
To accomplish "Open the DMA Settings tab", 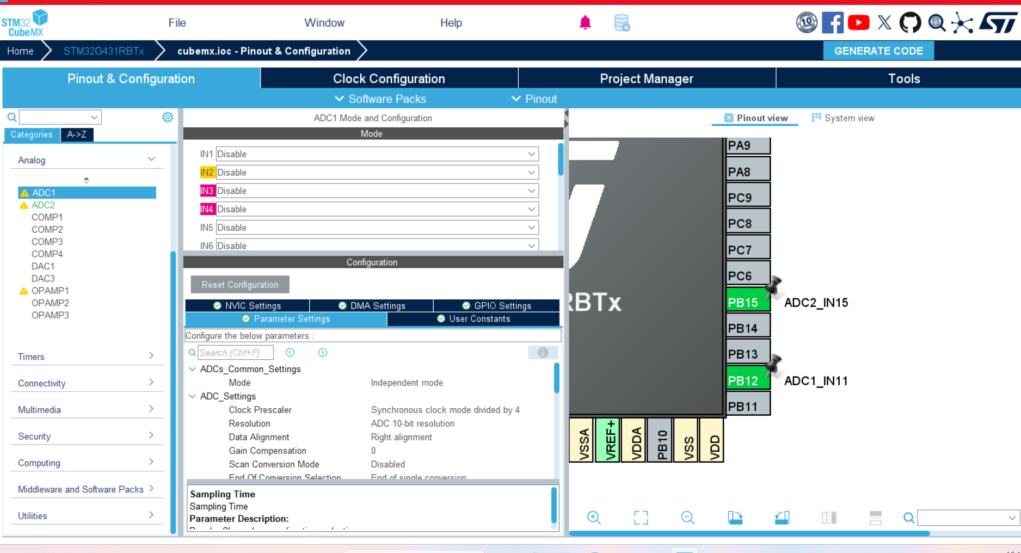I will 372,305.
